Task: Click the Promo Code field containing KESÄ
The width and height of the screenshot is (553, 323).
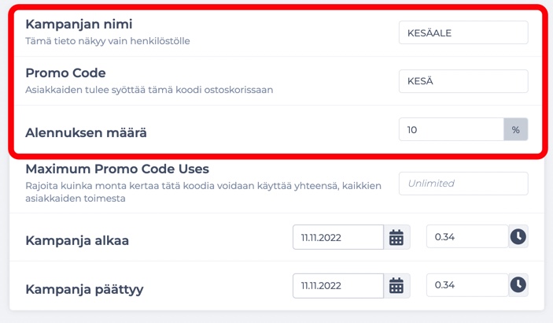Action: point(463,81)
